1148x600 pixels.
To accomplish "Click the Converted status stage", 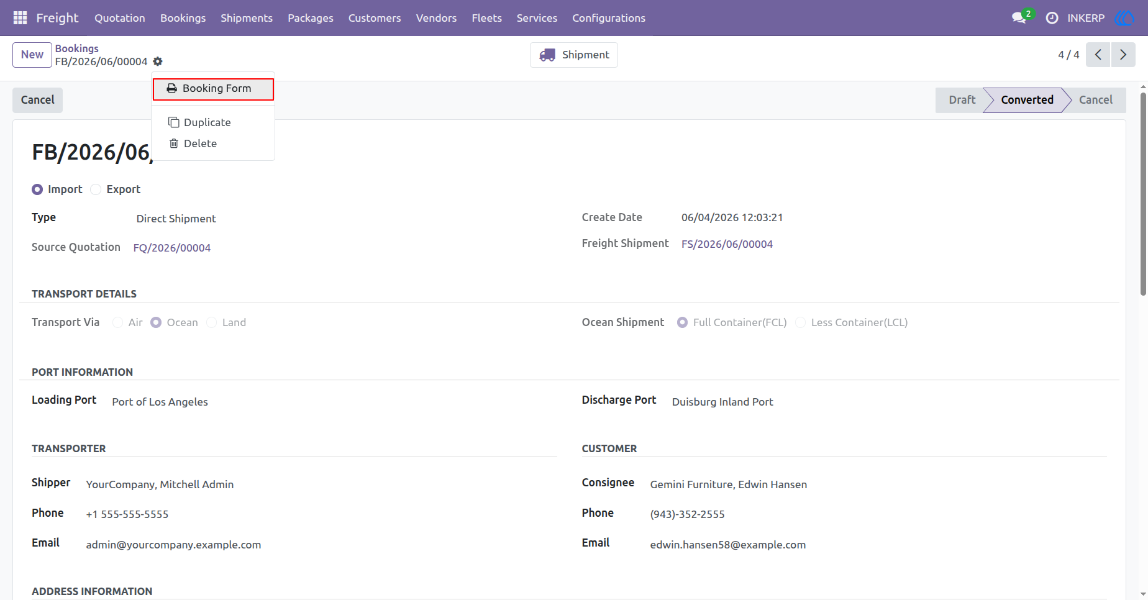I will 1027,100.
